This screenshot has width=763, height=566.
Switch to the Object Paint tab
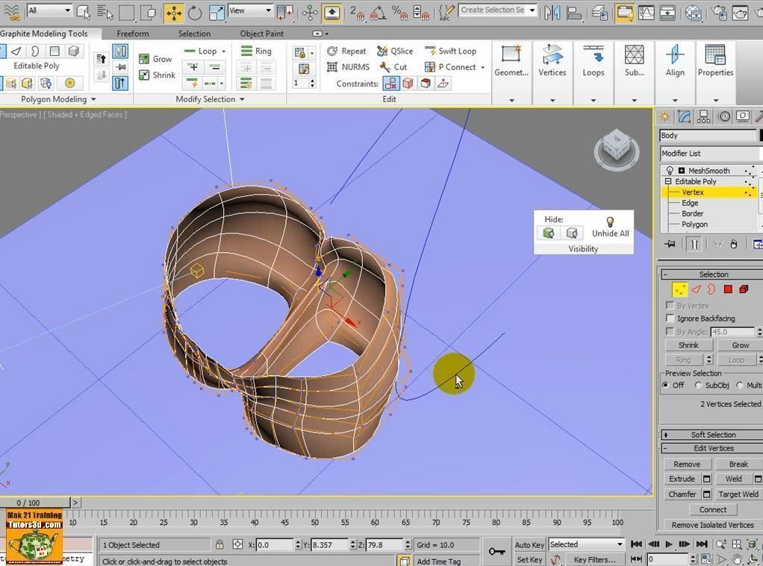(261, 34)
